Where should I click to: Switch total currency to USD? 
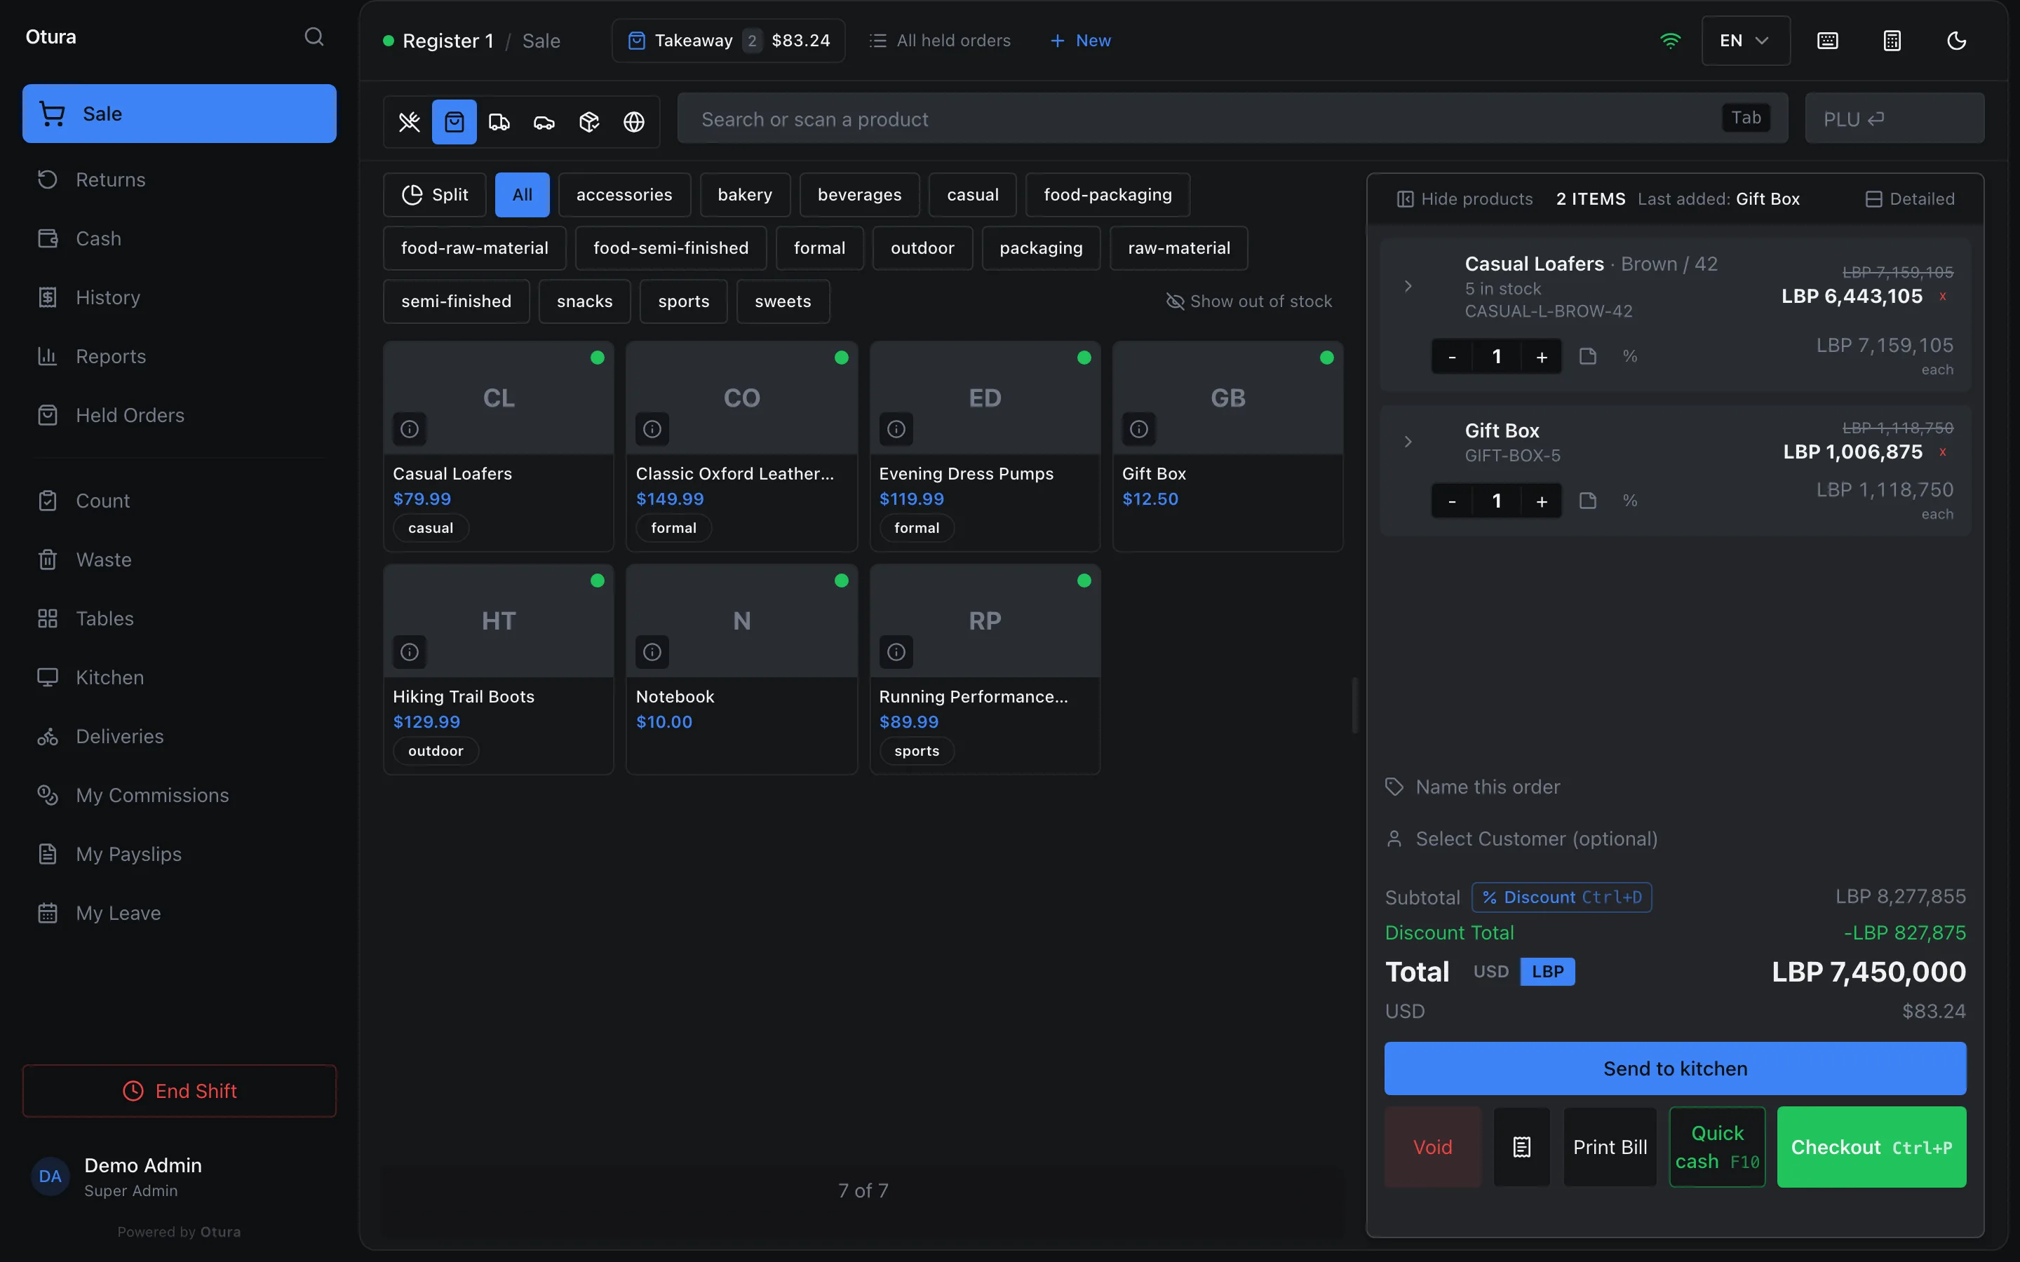(x=1490, y=972)
